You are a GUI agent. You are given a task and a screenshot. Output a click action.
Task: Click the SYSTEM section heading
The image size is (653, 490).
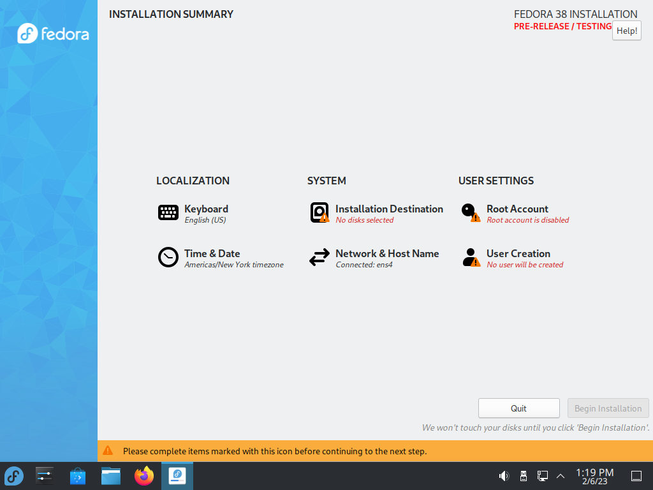326,181
